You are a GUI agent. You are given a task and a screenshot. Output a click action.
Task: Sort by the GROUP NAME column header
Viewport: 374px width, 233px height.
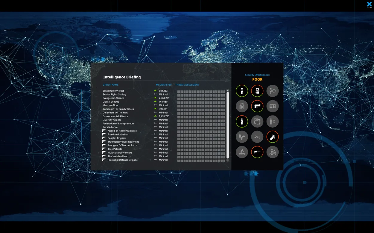[110, 85]
